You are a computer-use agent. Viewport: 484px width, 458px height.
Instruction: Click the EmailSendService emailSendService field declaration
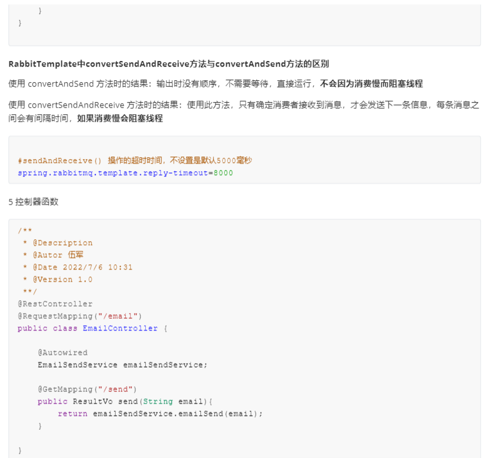click(x=123, y=365)
